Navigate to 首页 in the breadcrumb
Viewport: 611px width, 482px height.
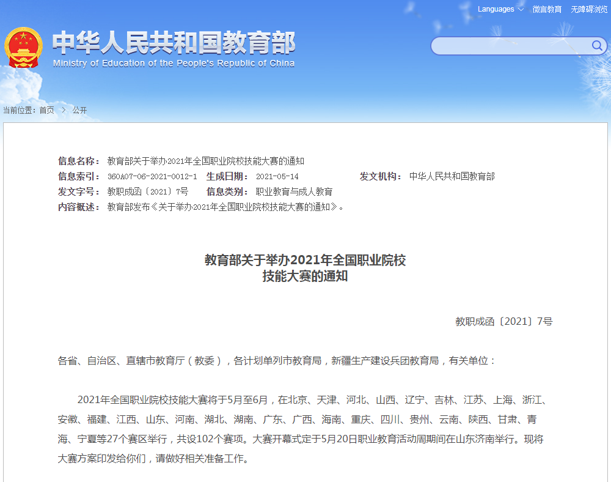tap(46, 110)
